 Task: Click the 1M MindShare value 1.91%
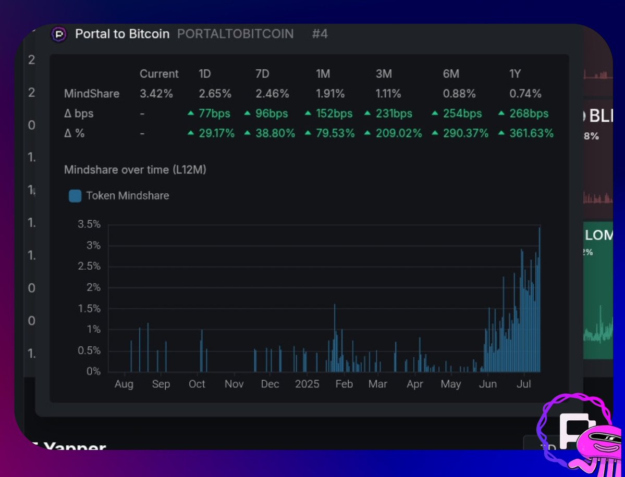(330, 94)
